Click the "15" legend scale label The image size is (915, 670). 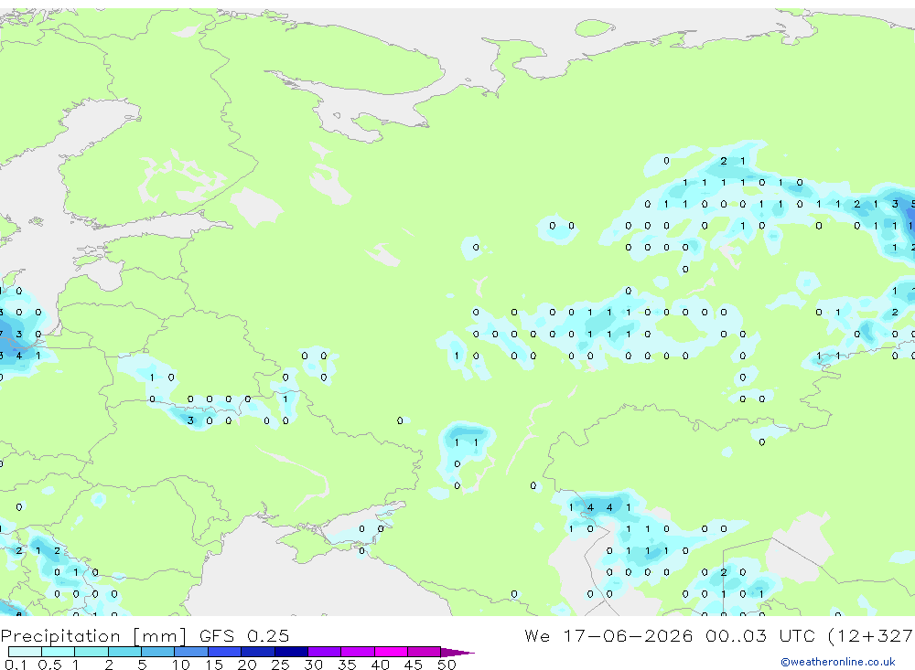214,665
